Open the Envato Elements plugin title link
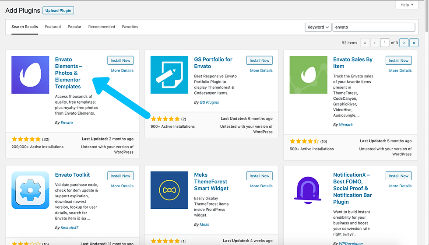 (x=68, y=73)
